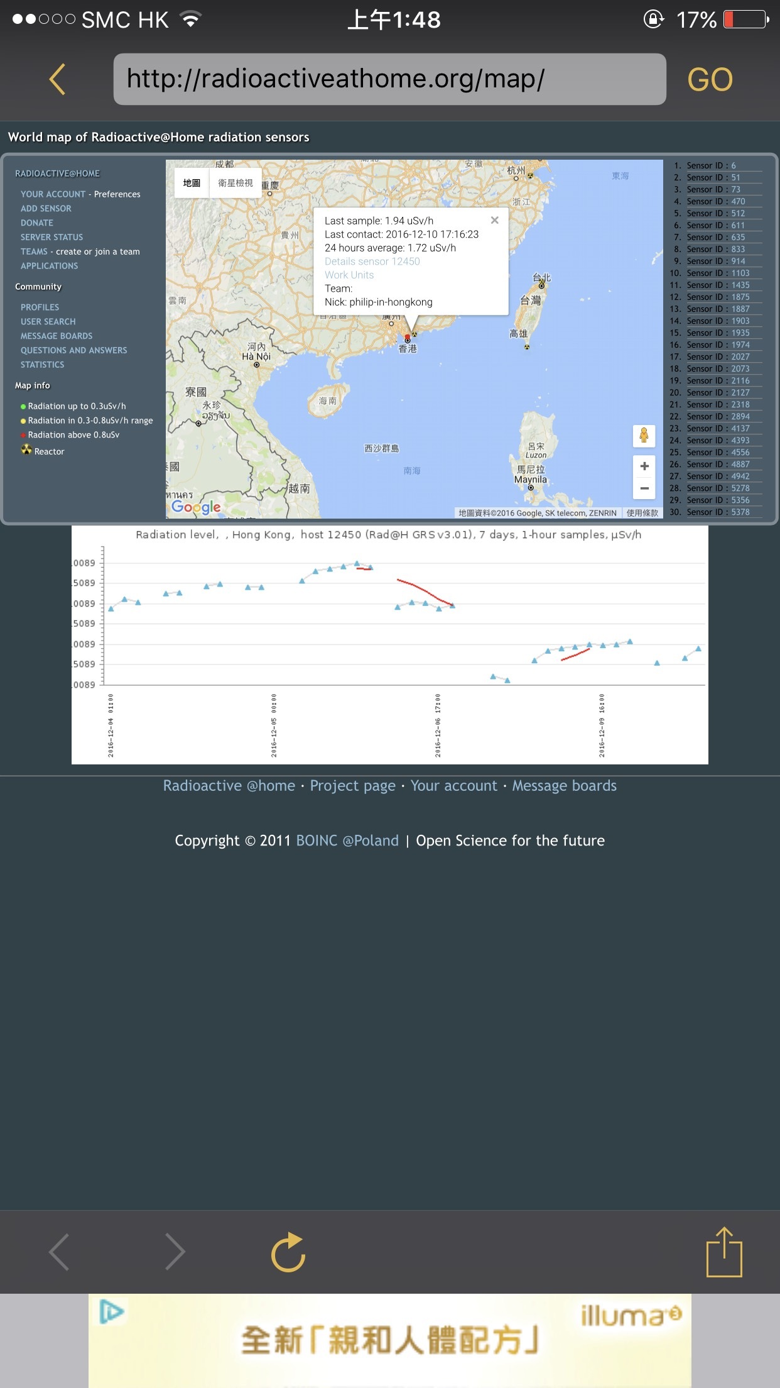Open Radioactive @home footer link
Screen dimensions: 780x1388
pyautogui.click(x=229, y=786)
